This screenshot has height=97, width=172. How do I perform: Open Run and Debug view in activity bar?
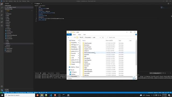tap(2, 15)
